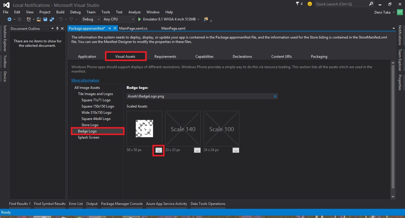Click the Quick Launch search magnifier icon
The height and width of the screenshot is (218, 405).
tap(371, 4)
